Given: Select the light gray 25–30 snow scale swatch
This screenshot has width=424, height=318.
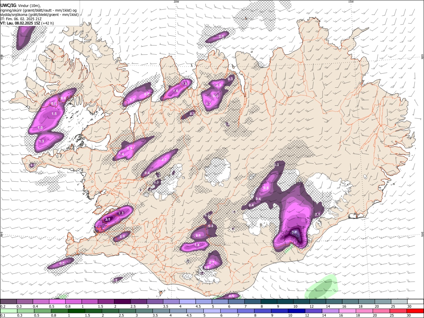Looking at the screenshot, I should pyautogui.click(x=399, y=302).
